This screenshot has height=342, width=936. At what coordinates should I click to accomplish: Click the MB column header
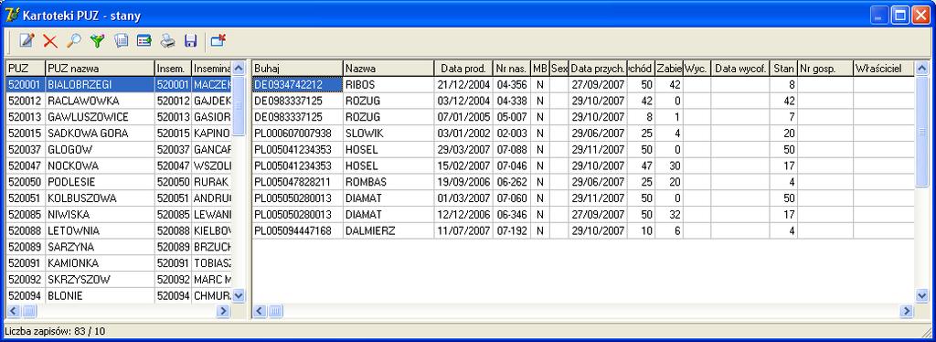[x=540, y=68]
